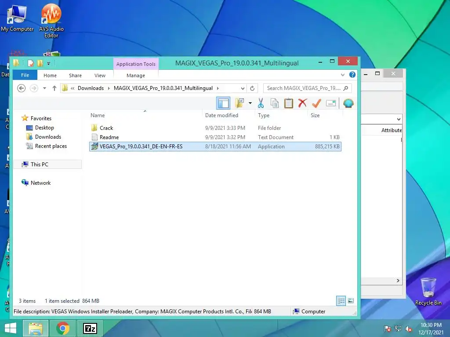Viewport: 450px width, 337px height.
Task: Expand the breadcrumb overflow double chevron
Action: click(x=73, y=88)
